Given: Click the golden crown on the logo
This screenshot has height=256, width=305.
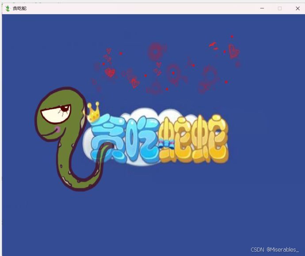Looking at the screenshot, I should [93, 112].
